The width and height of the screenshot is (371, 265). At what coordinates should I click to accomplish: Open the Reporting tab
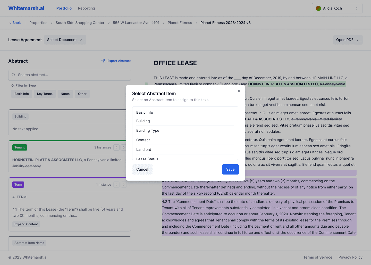pos(87,8)
